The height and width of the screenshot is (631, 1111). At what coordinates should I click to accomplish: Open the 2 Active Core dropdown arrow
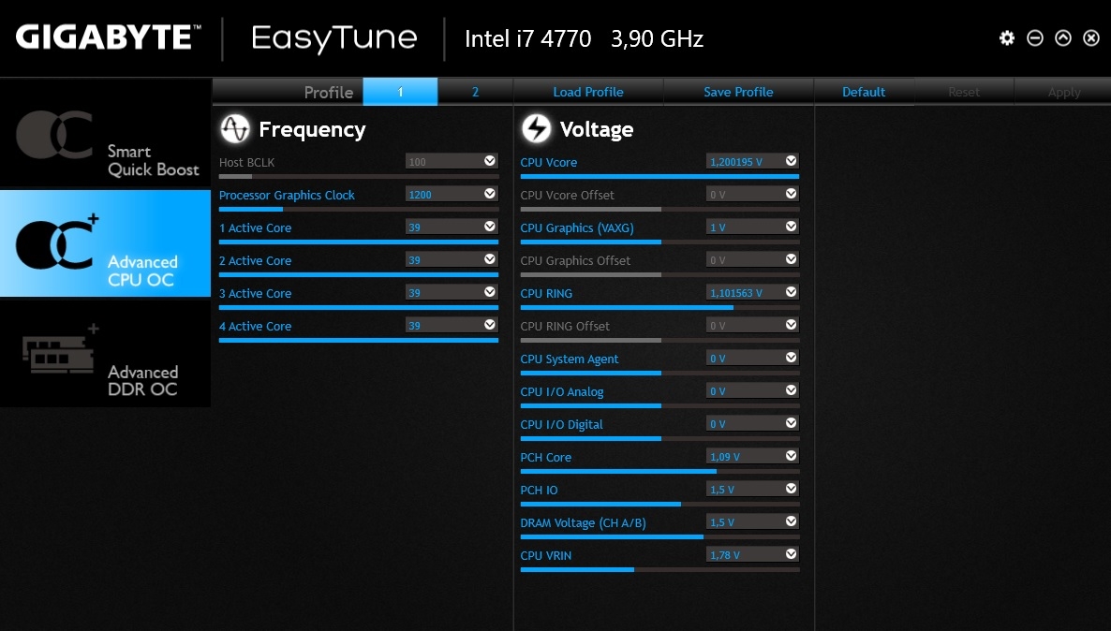tap(490, 259)
